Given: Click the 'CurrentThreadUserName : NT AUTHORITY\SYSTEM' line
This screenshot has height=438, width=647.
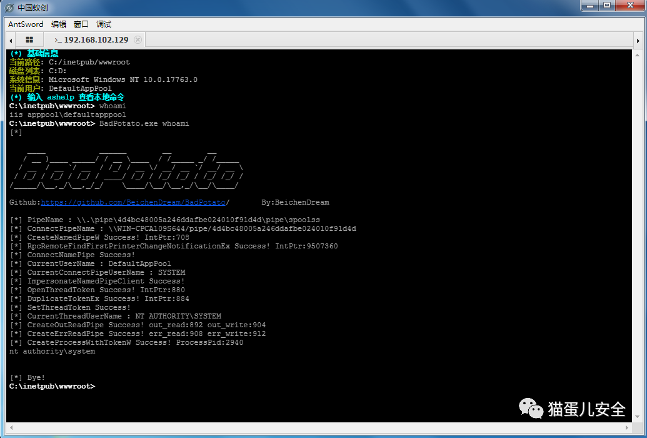Looking at the screenshot, I should click(x=115, y=317).
